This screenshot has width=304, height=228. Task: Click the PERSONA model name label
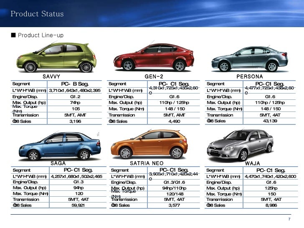pos(250,76)
